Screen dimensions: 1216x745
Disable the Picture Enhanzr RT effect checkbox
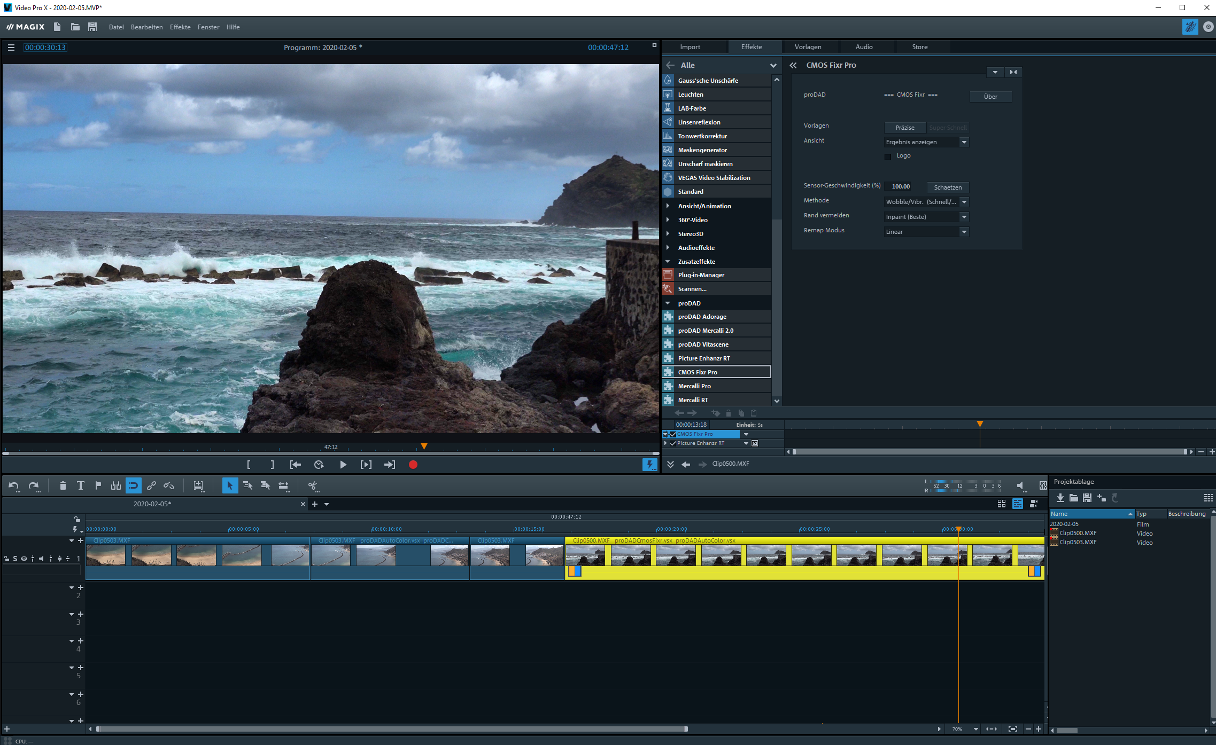click(x=673, y=443)
